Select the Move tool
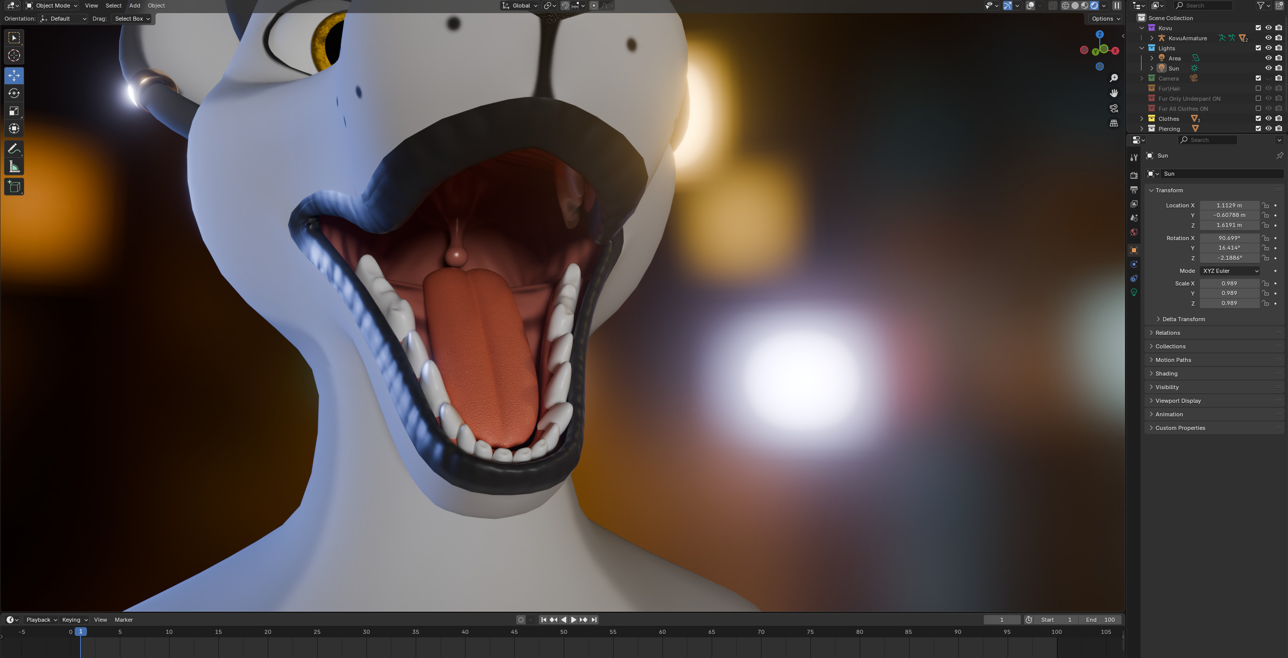1288x658 pixels. pyautogui.click(x=14, y=76)
